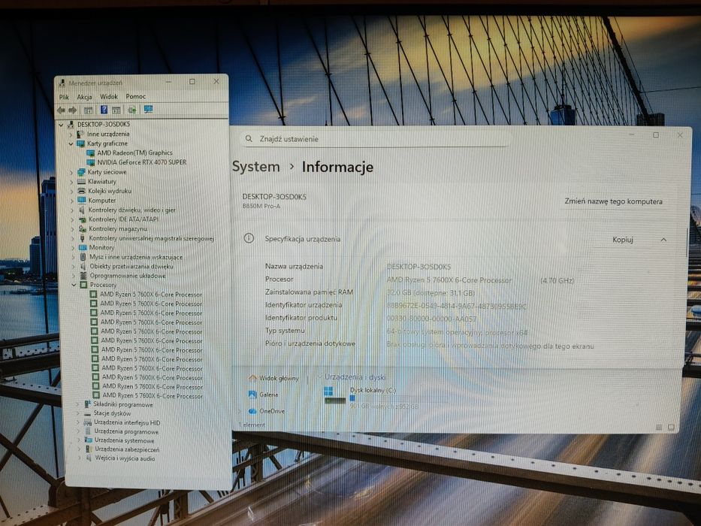Image resolution: width=701 pixels, height=526 pixels.
Task: Collapse the Procesory tree node
Action: click(74, 285)
